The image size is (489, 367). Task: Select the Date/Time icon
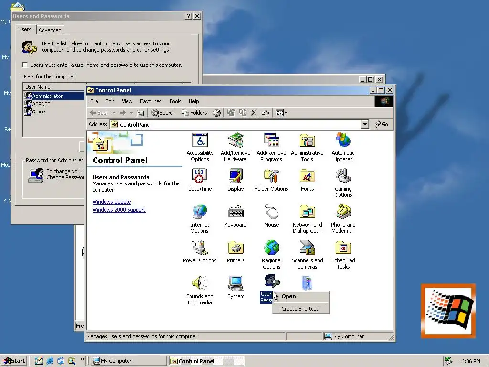pos(200,180)
